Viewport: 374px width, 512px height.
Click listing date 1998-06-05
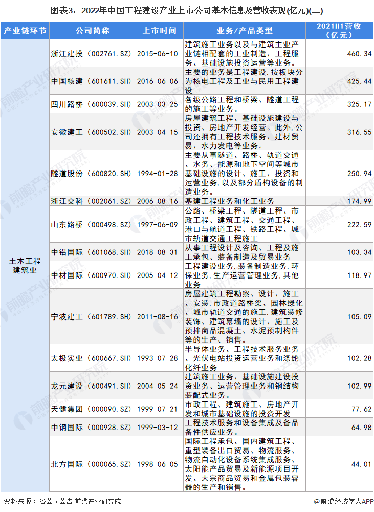click(x=157, y=464)
